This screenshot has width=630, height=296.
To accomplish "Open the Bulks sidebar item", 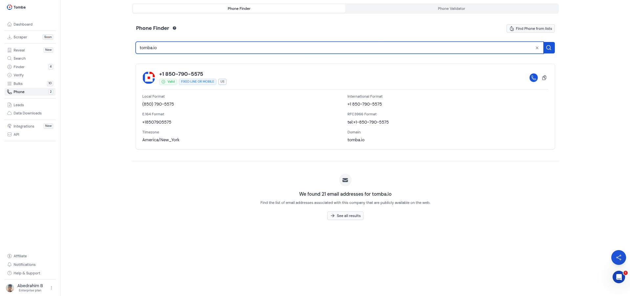I will [18, 84].
